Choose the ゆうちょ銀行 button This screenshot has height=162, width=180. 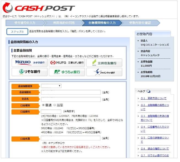67,72
